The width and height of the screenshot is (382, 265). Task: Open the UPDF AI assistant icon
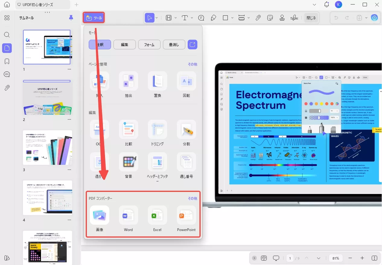374,18
